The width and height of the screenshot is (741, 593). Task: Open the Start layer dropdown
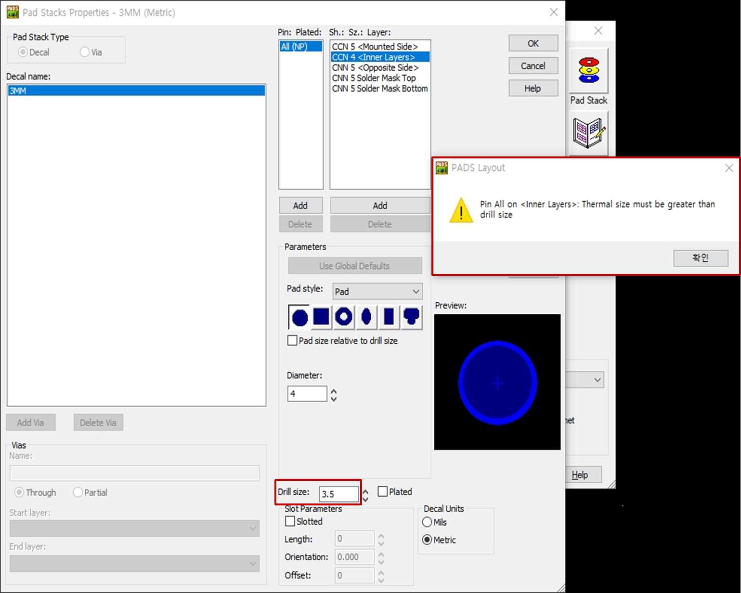click(134, 528)
